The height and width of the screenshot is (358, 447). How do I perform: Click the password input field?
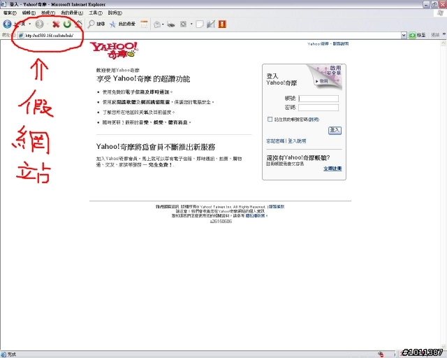[318, 108]
